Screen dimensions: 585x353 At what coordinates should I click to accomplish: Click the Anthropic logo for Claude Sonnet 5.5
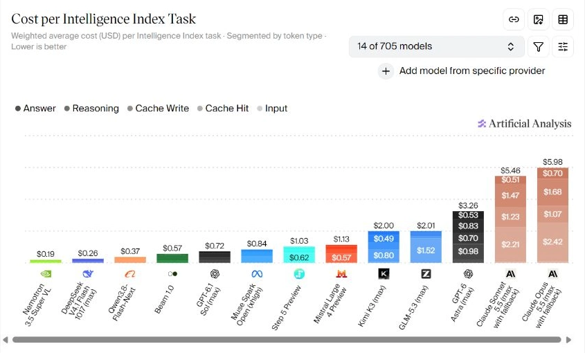510,274
